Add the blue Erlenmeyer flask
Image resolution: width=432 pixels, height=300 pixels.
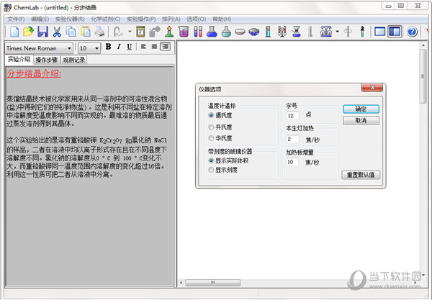click(x=212, y=32)
